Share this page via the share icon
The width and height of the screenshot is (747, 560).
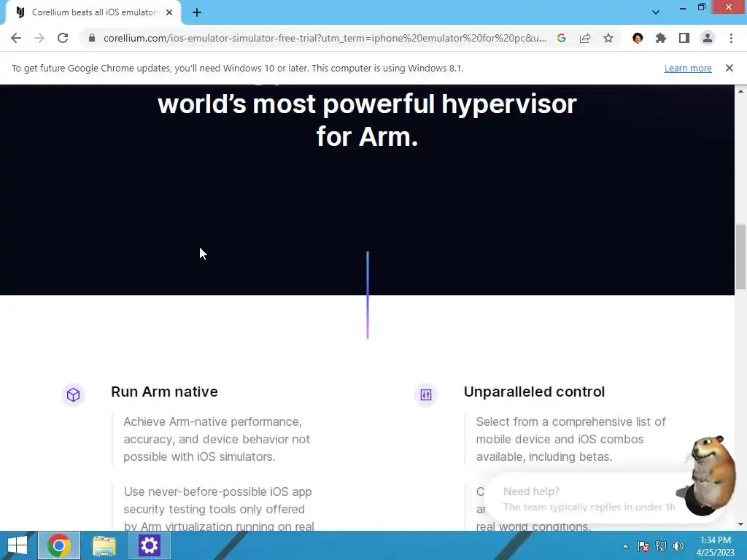pyautogui.click(x=585, y=38)
